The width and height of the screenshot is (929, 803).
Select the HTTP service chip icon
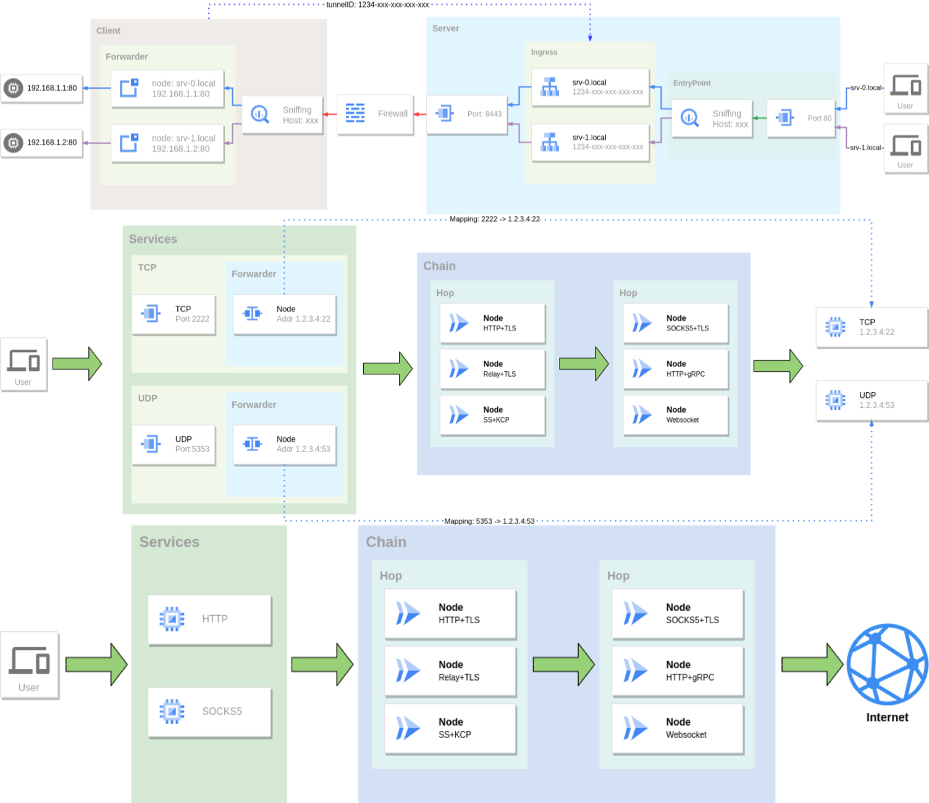pos(172,619)
